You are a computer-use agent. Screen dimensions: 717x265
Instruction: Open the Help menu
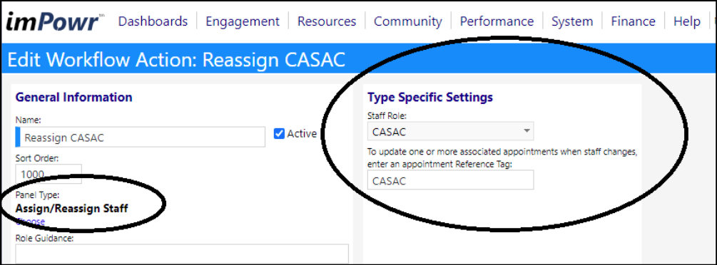(x=687, y=21)
